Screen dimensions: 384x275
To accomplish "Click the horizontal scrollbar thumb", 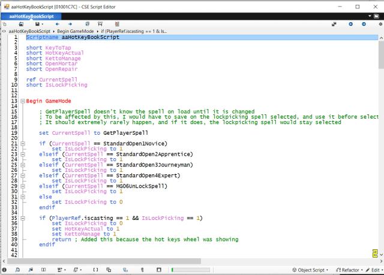I will coord(104,261).
